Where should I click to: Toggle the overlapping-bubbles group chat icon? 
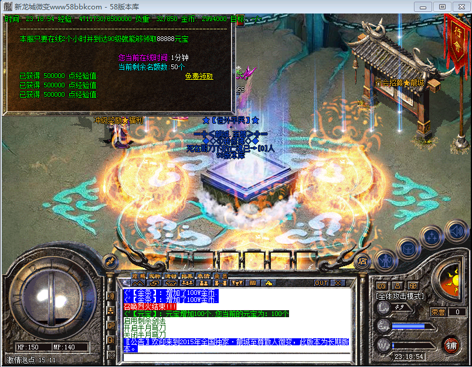[x=111, y=325]
